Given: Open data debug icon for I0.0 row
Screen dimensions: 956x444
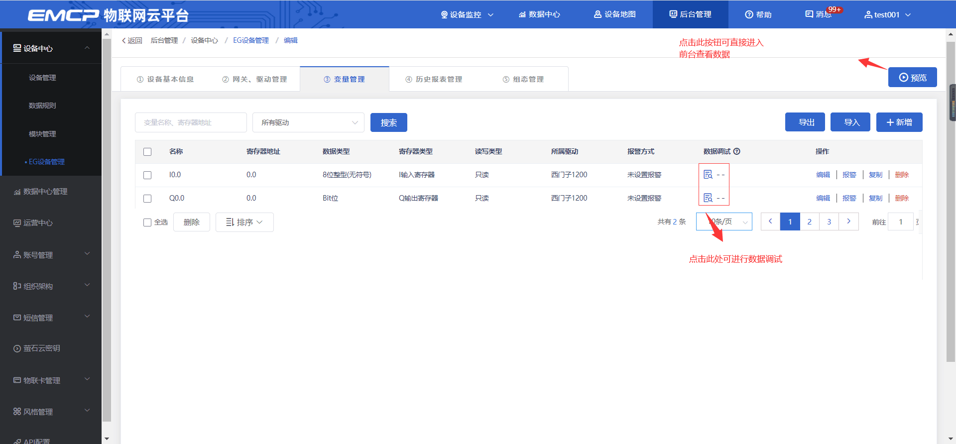Looking at the screenshot, I should coord(708,175).
